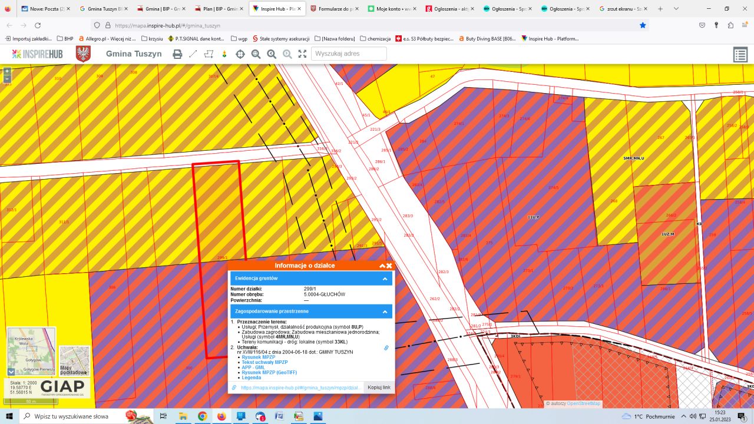Select the measure area polygon tool
754x424 pixels.
tap(209, 54)
